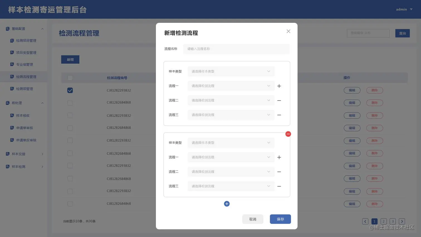Click the 取消 button

pyautogui.click(x=253, y=219)
